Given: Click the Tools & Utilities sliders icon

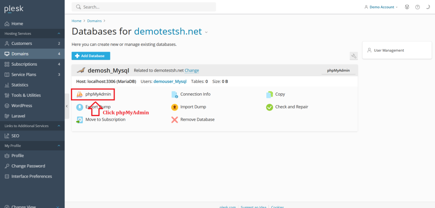Looking at the screenshot, I should click(x=7, y=95).
